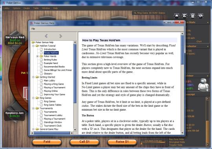212x149 pixels.
Task: Open the Recommended Books topic
Action: 54,67
